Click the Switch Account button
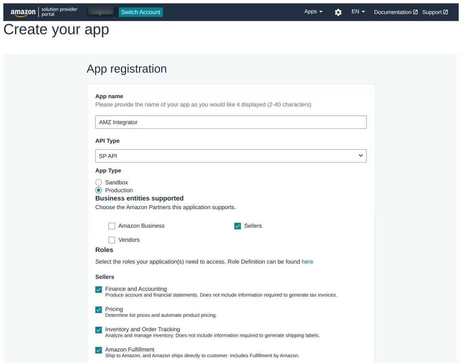 141,12
